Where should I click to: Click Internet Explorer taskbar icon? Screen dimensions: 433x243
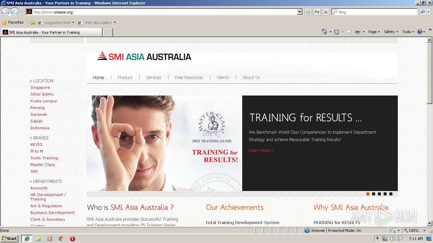tap(27, 239)
